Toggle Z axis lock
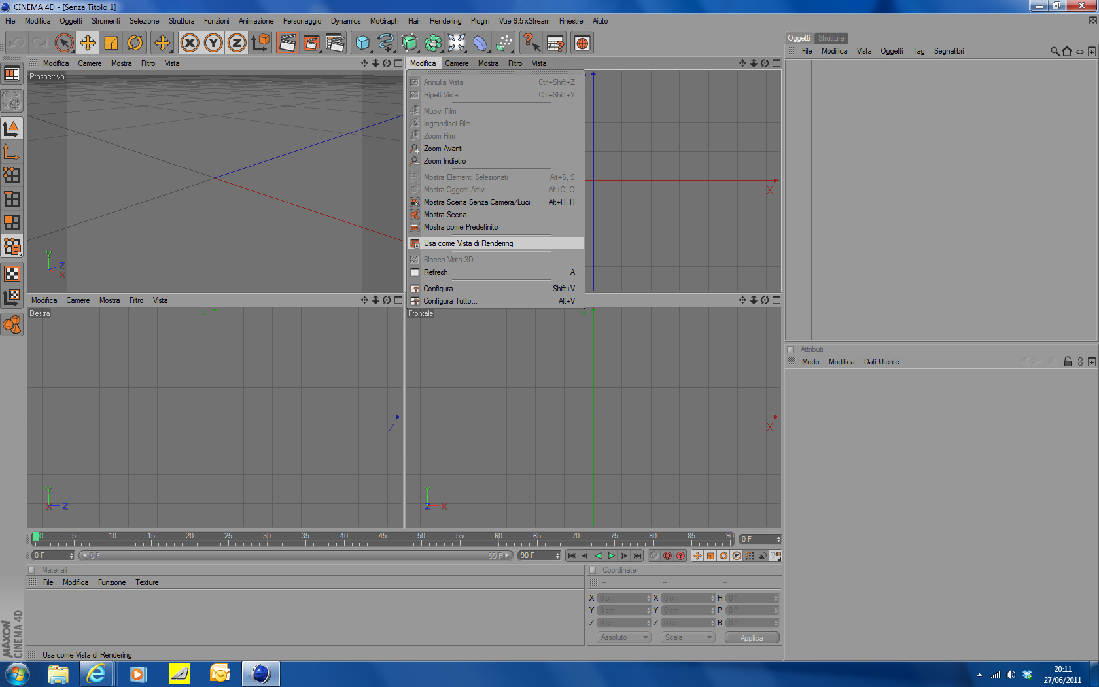The width and height of the screenshot is (1099, 687). 237,43
